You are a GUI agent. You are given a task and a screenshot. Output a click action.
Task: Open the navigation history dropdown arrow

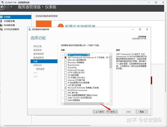tap(11, 7)
